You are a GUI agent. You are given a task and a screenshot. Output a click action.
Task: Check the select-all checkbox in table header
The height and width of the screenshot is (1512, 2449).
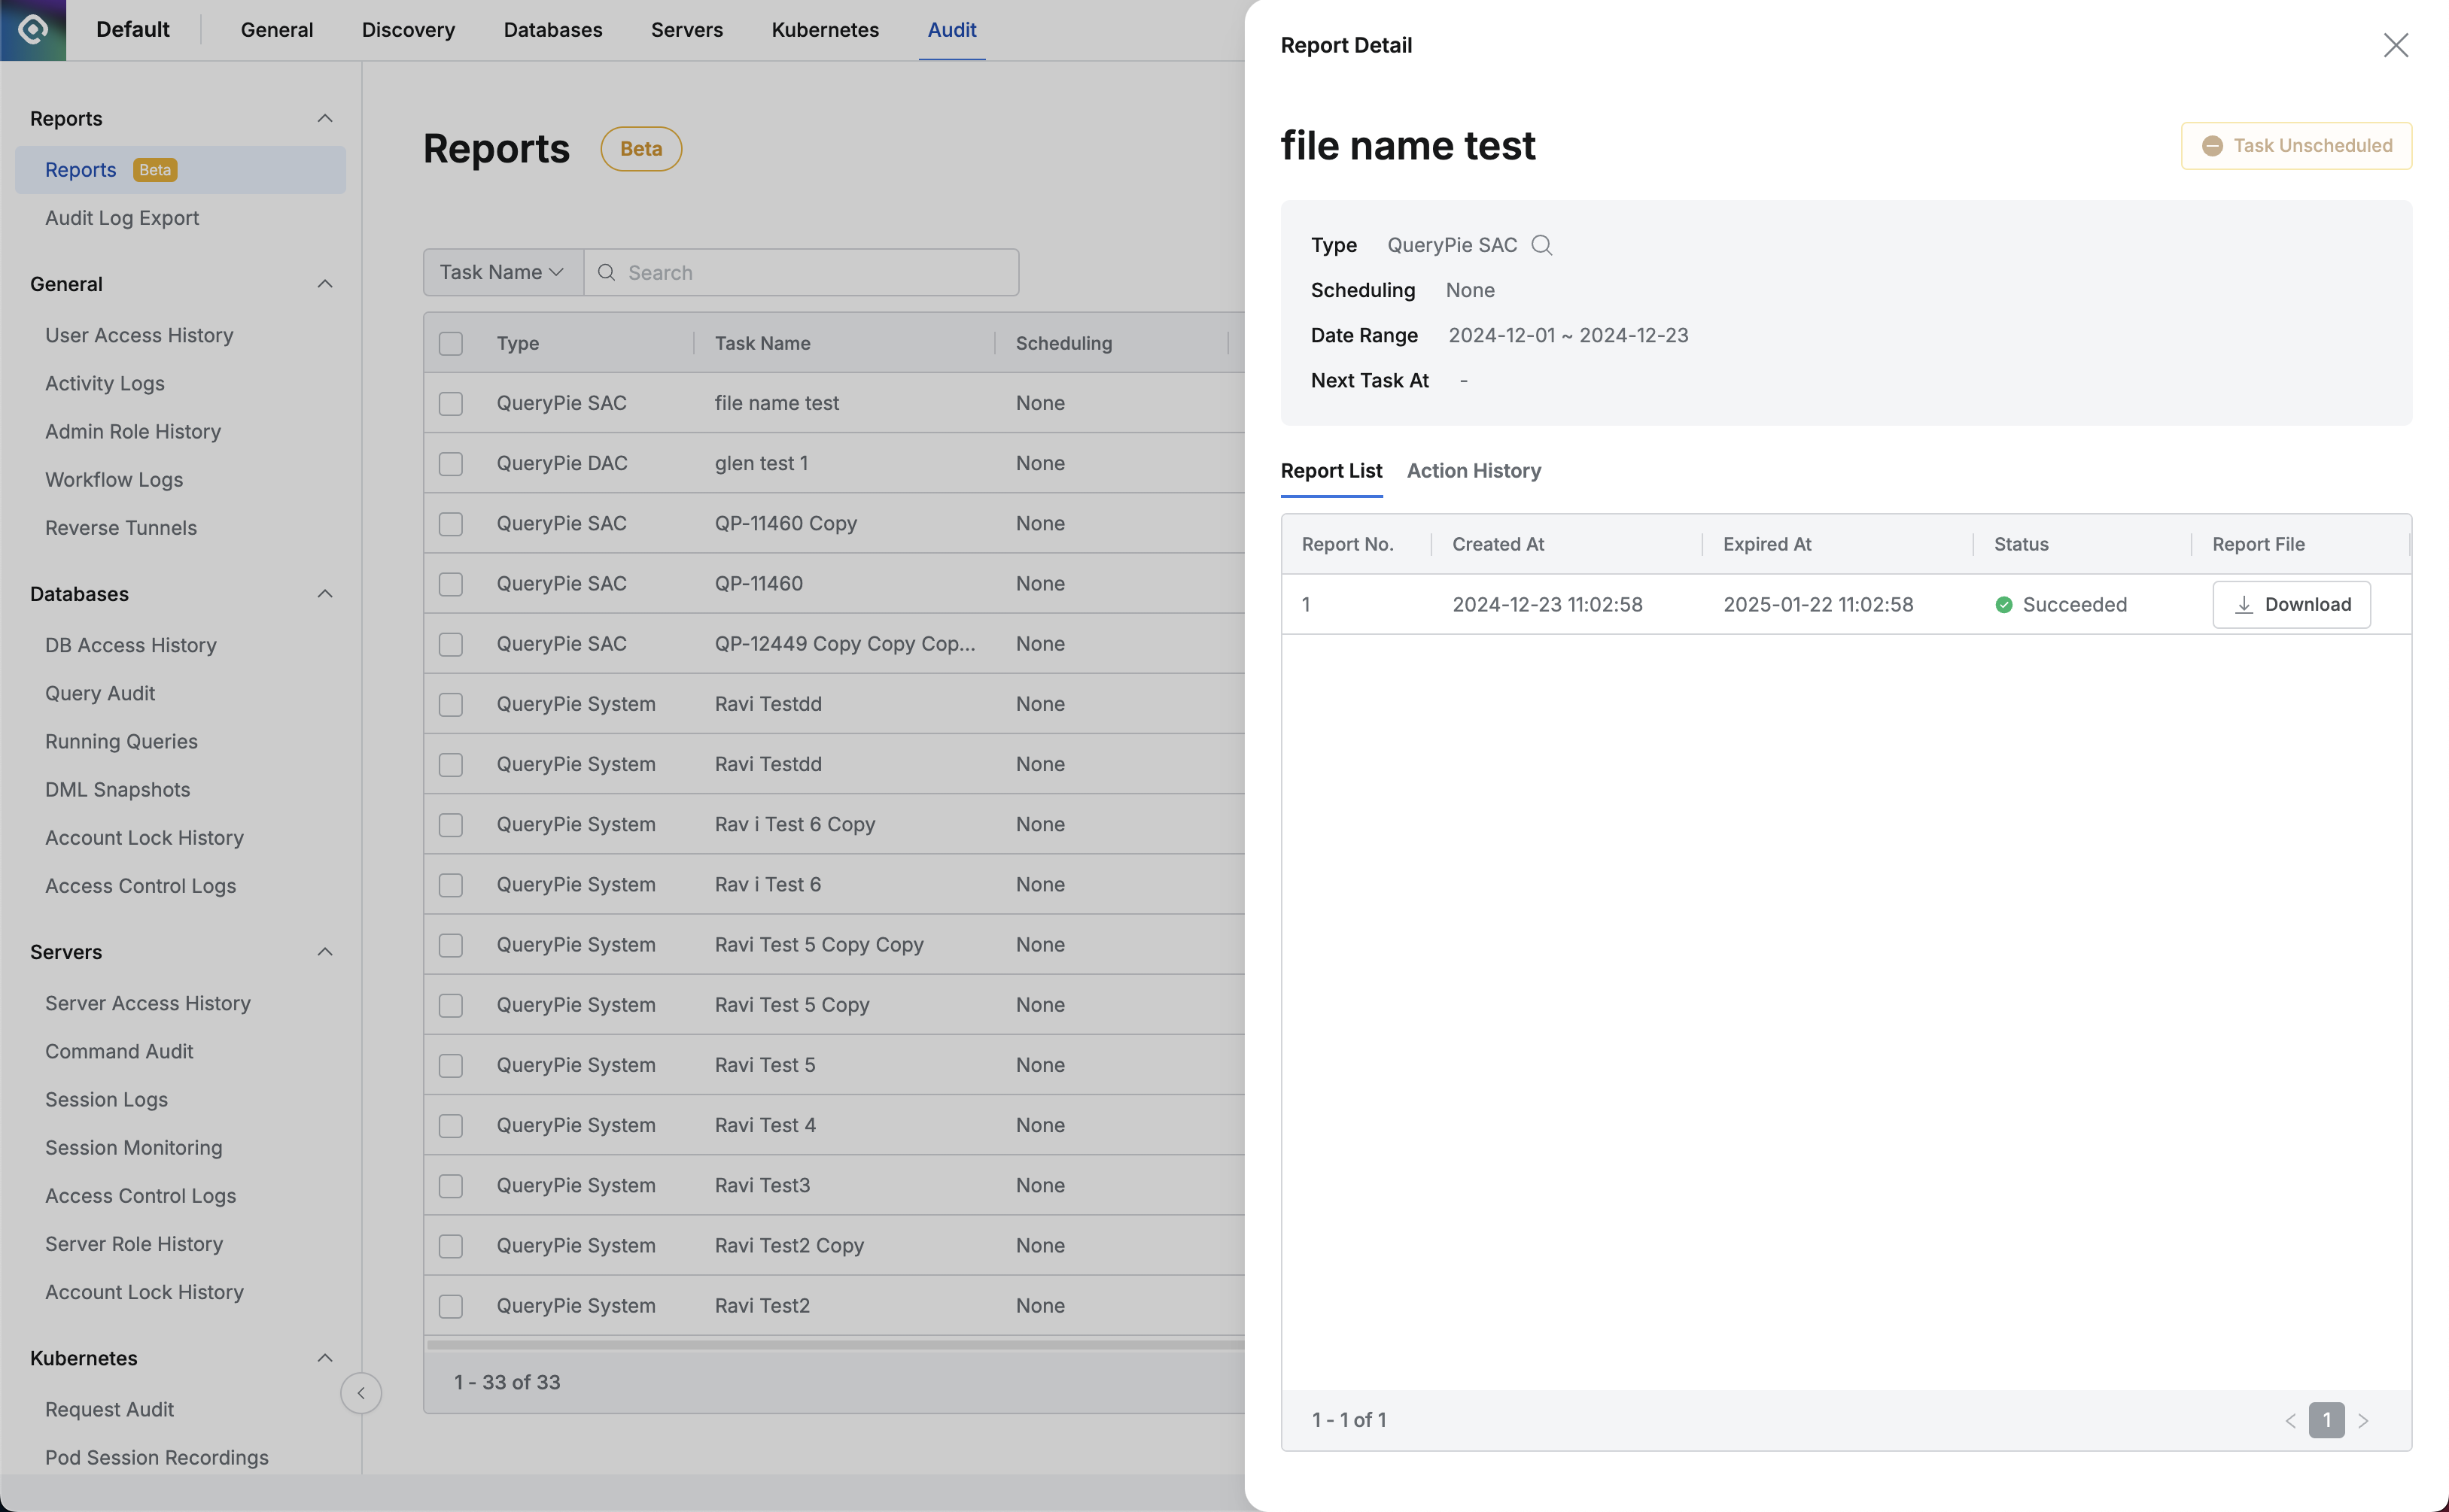[x=451, y=343]
